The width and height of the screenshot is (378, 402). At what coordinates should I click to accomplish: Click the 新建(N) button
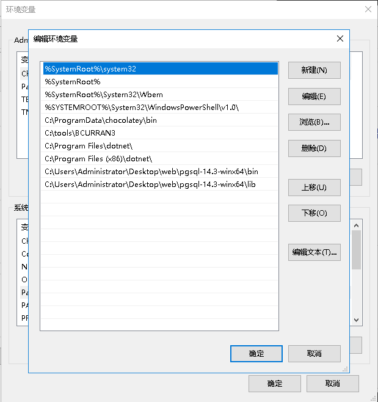(314, 70)
